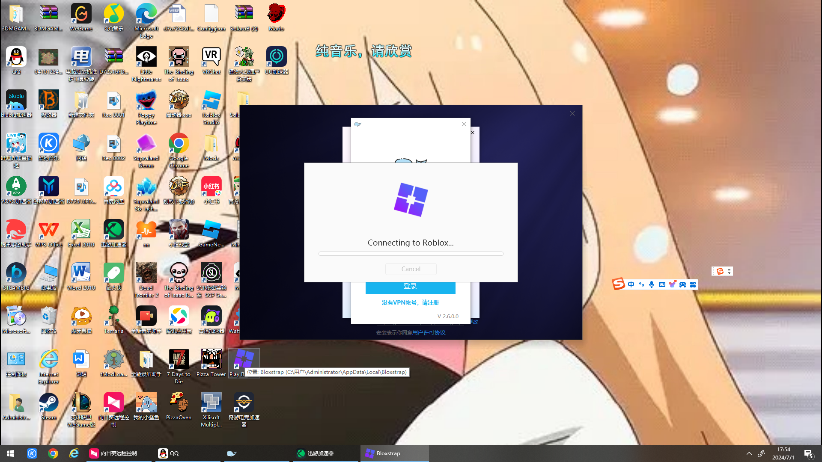Image resolution: width=822 pixels, height=462 pixels.
Task: Open the notification center
Action: [x=808, y=453]
